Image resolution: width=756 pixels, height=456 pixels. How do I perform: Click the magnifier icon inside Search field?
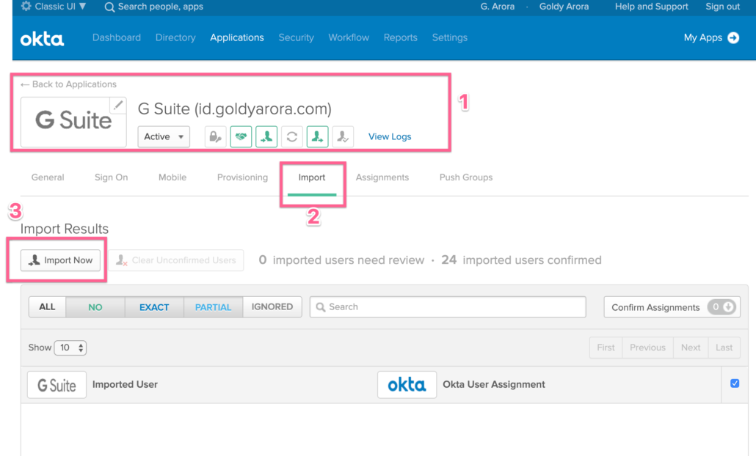321,307
